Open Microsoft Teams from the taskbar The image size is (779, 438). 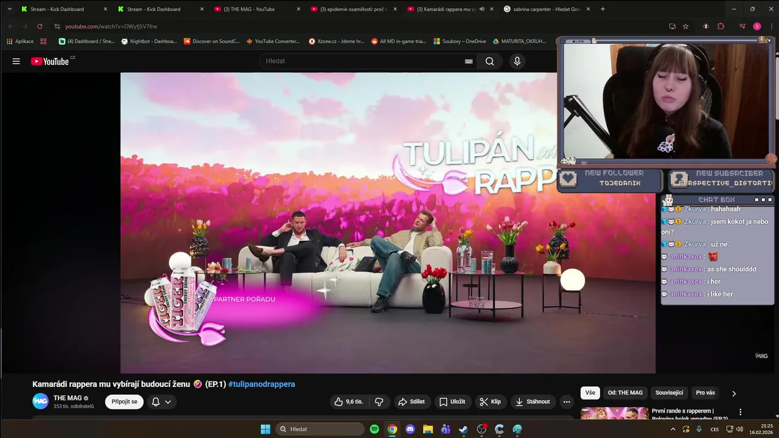[x=445, y=429]
